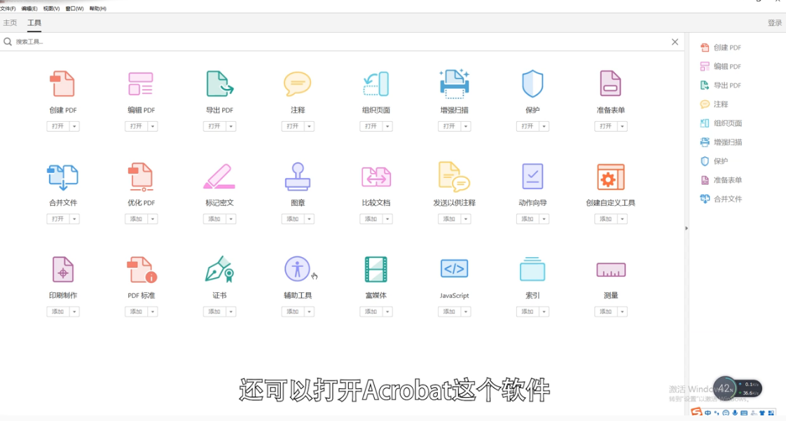Click the 创建 PDF tool icon in grid
Screen dimensions: 786x421
62,83
